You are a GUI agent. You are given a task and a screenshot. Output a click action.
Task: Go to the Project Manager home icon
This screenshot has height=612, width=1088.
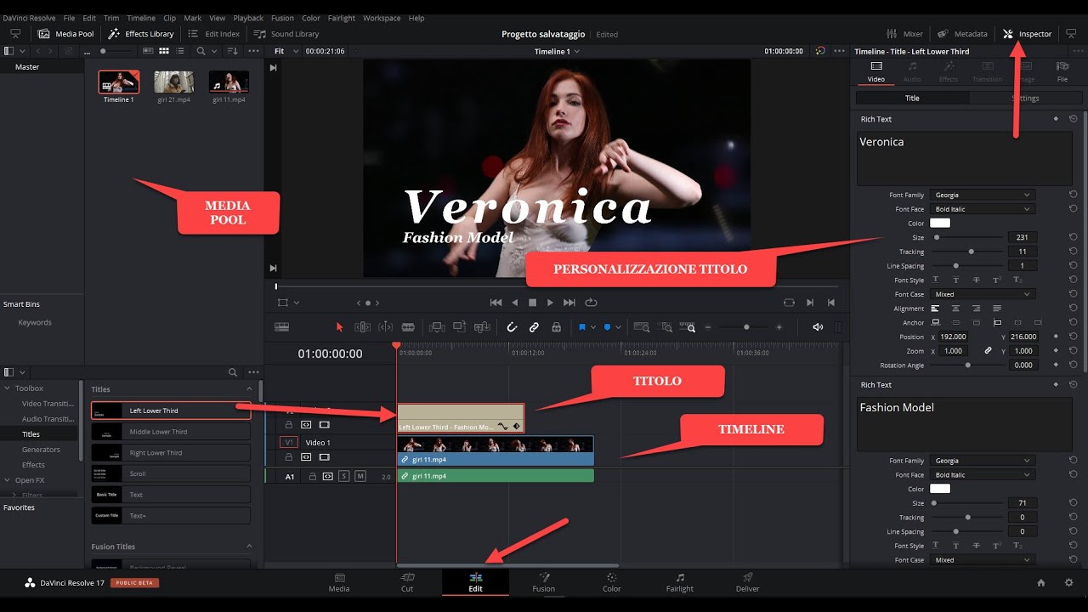[1041, 582]
